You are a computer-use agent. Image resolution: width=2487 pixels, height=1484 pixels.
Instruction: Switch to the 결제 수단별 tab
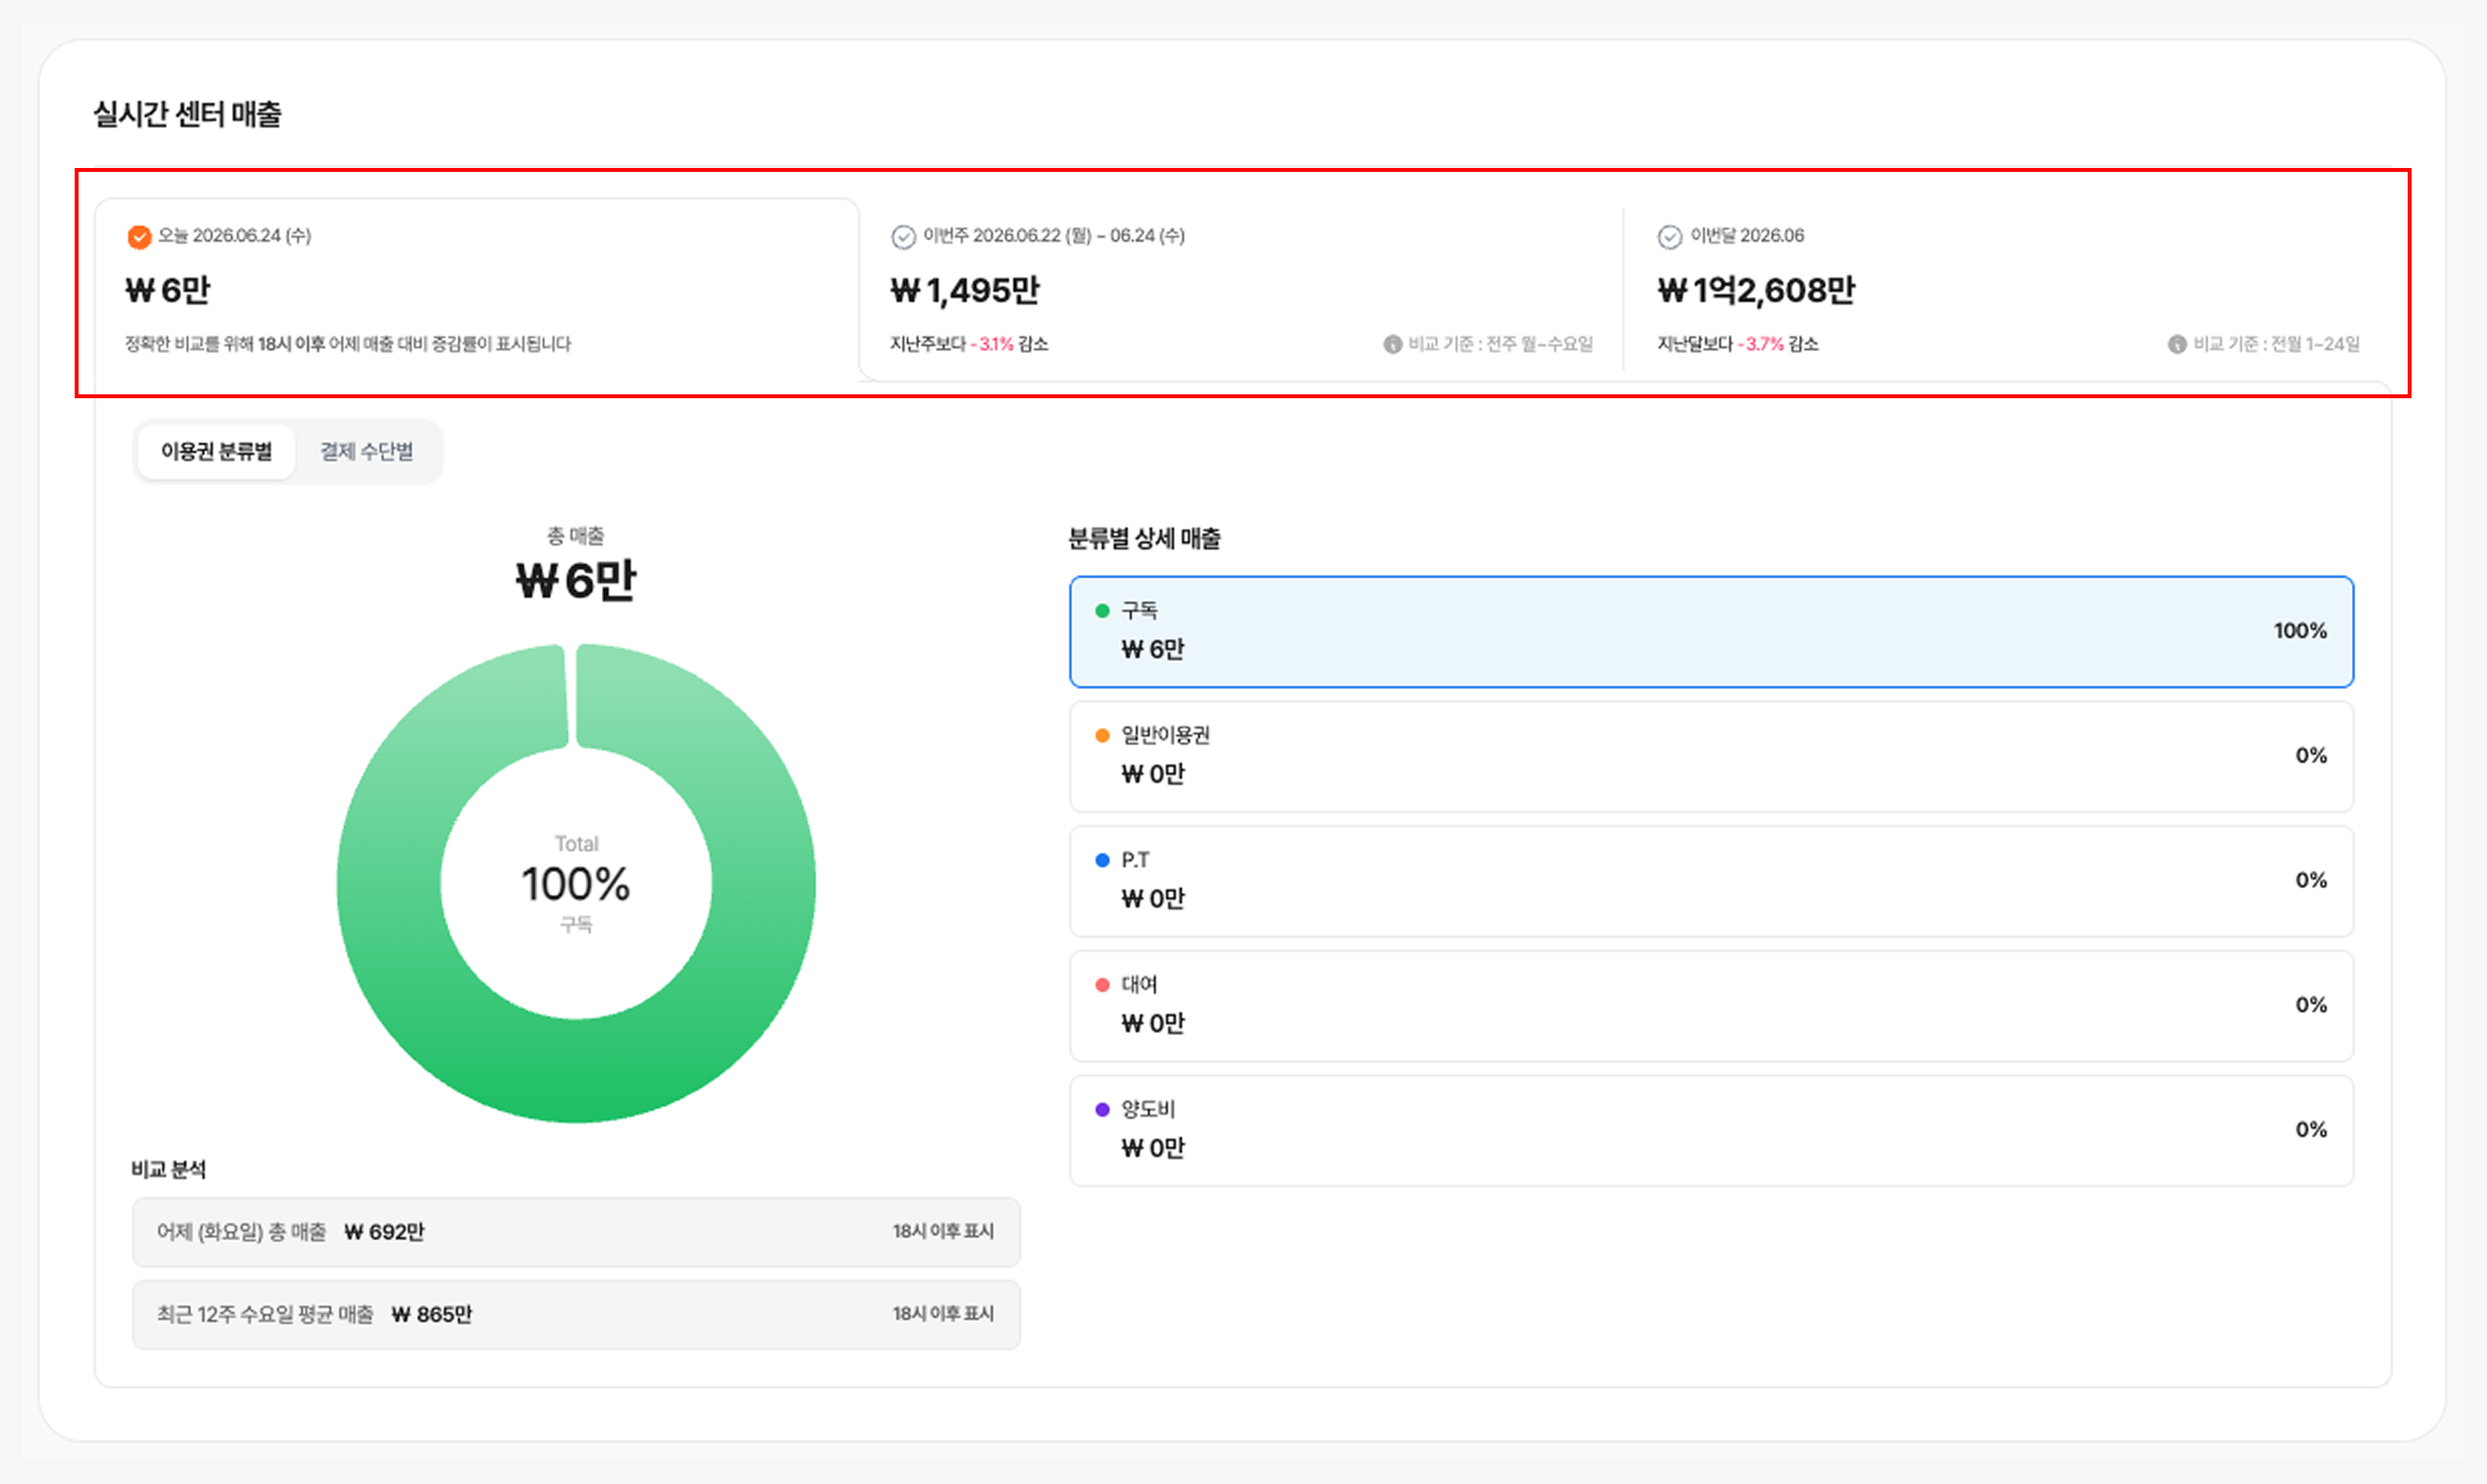(x=367, y=452)
